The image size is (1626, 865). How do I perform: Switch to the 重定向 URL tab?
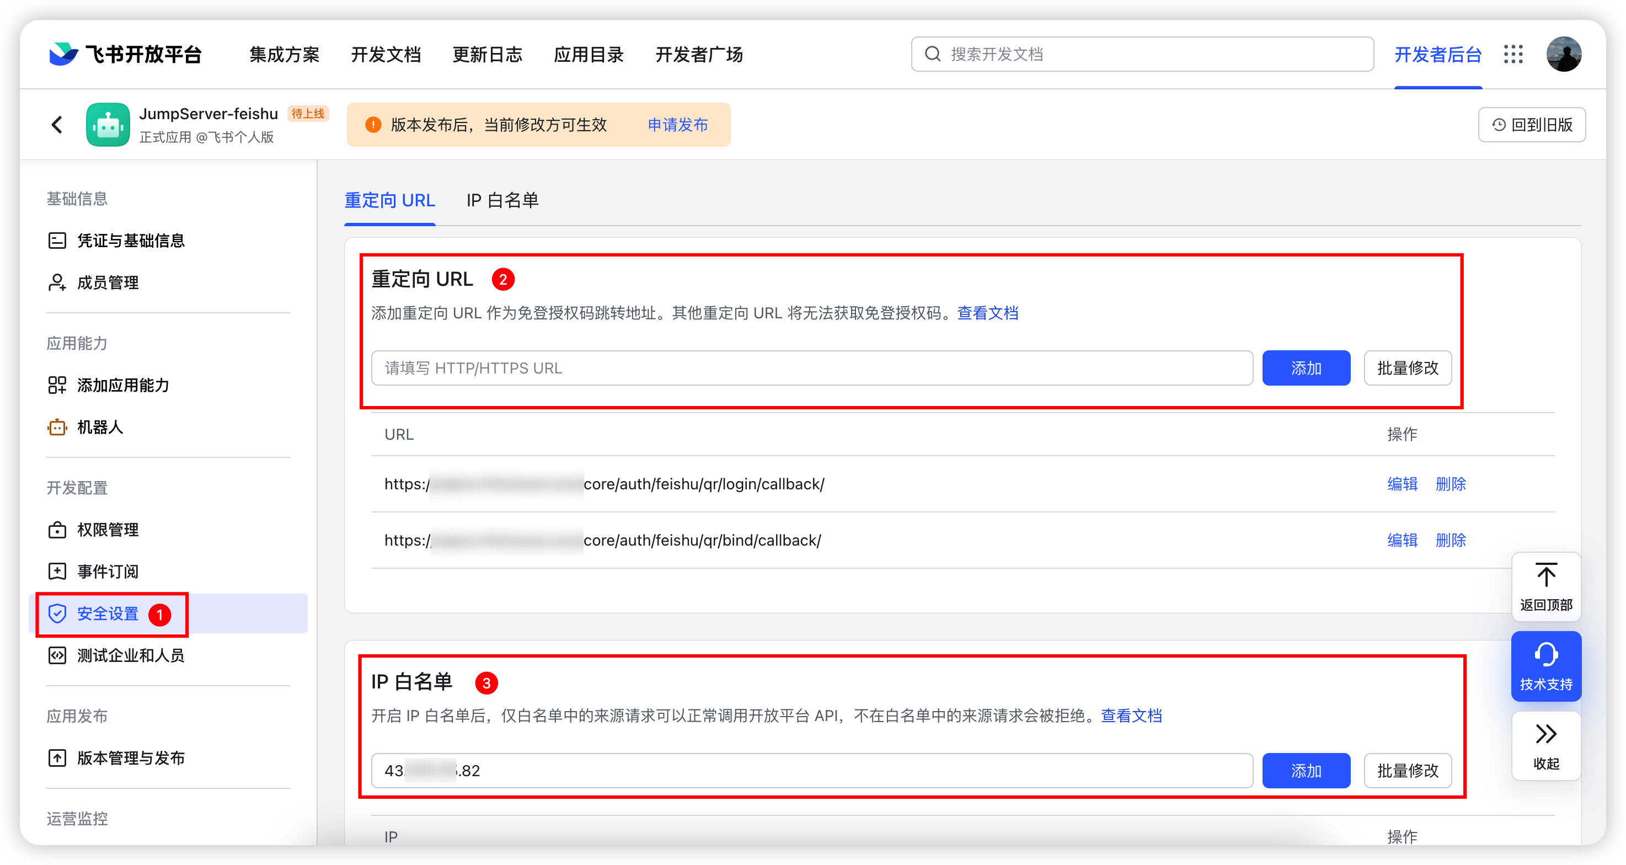click(389, 201)
